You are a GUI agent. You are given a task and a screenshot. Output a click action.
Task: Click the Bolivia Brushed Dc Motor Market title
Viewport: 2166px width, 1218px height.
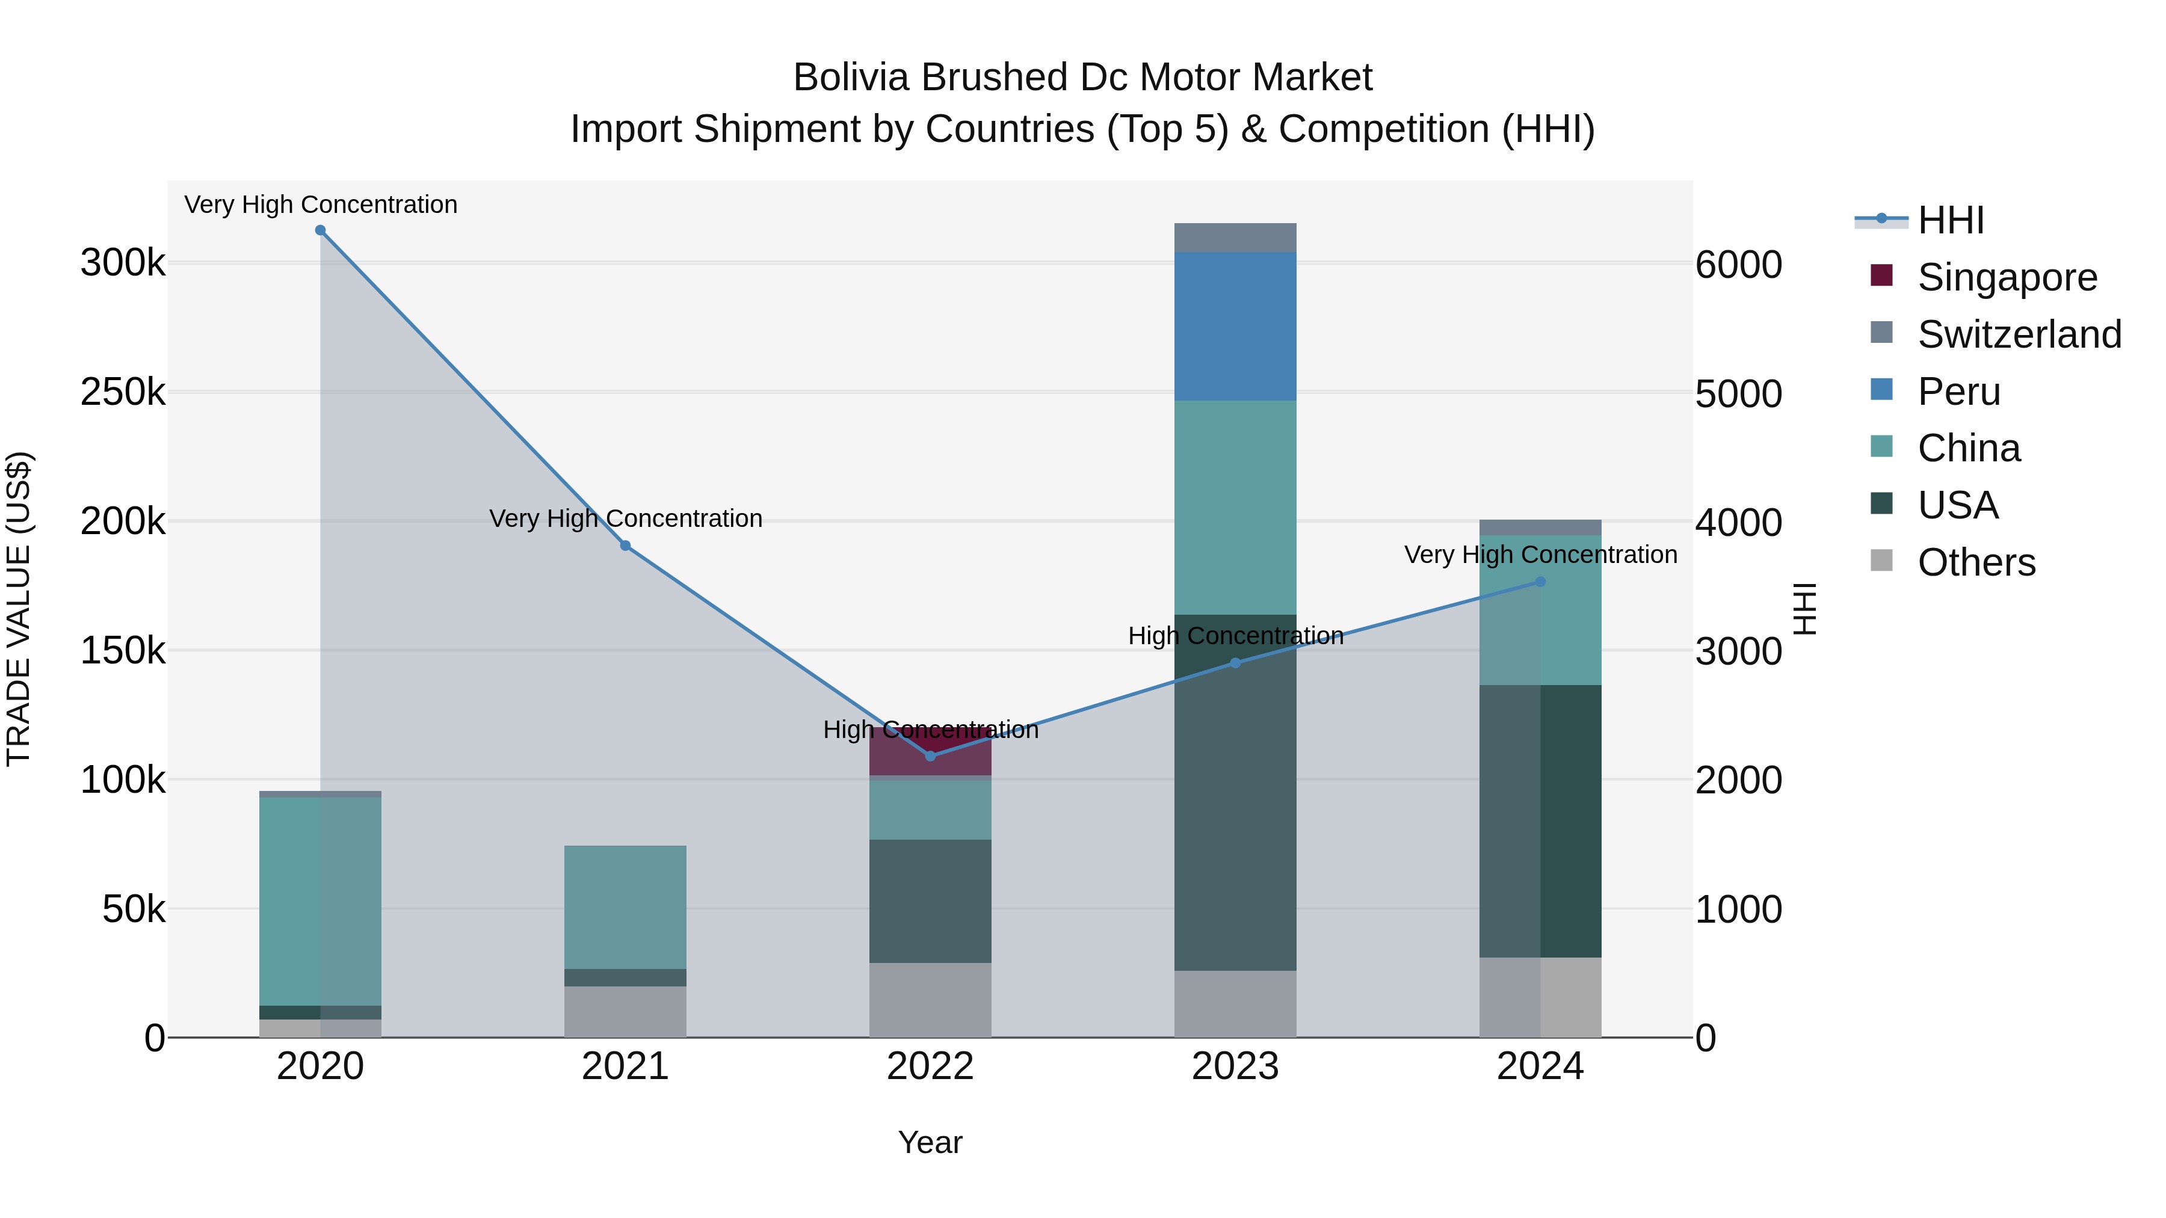coord(1083,78)
